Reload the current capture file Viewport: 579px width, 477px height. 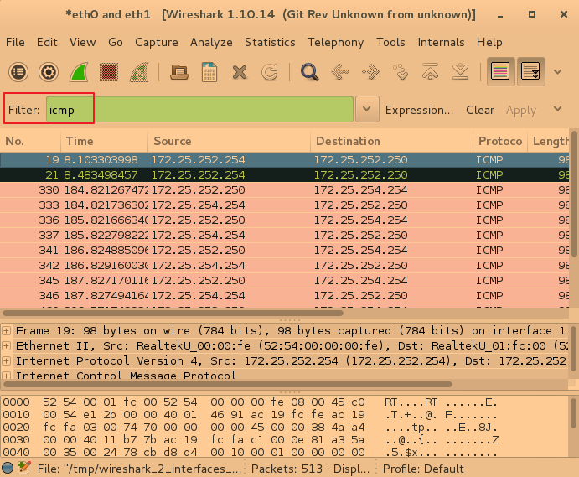click(x=270, y=72)
